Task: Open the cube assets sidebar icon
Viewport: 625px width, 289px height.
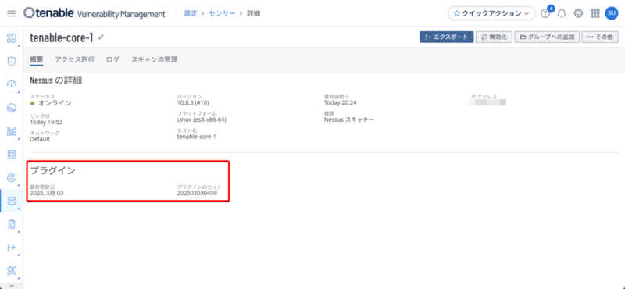Action: [12, 108]
